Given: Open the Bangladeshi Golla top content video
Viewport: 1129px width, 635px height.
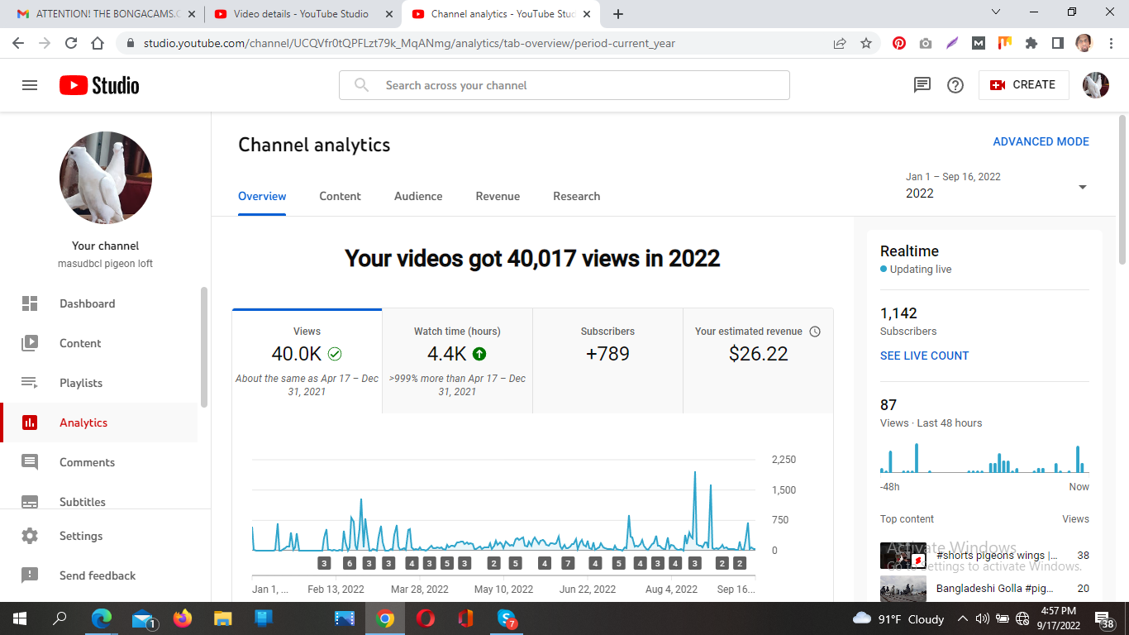Looking at the screenshot, I should (x=984, y=589).
